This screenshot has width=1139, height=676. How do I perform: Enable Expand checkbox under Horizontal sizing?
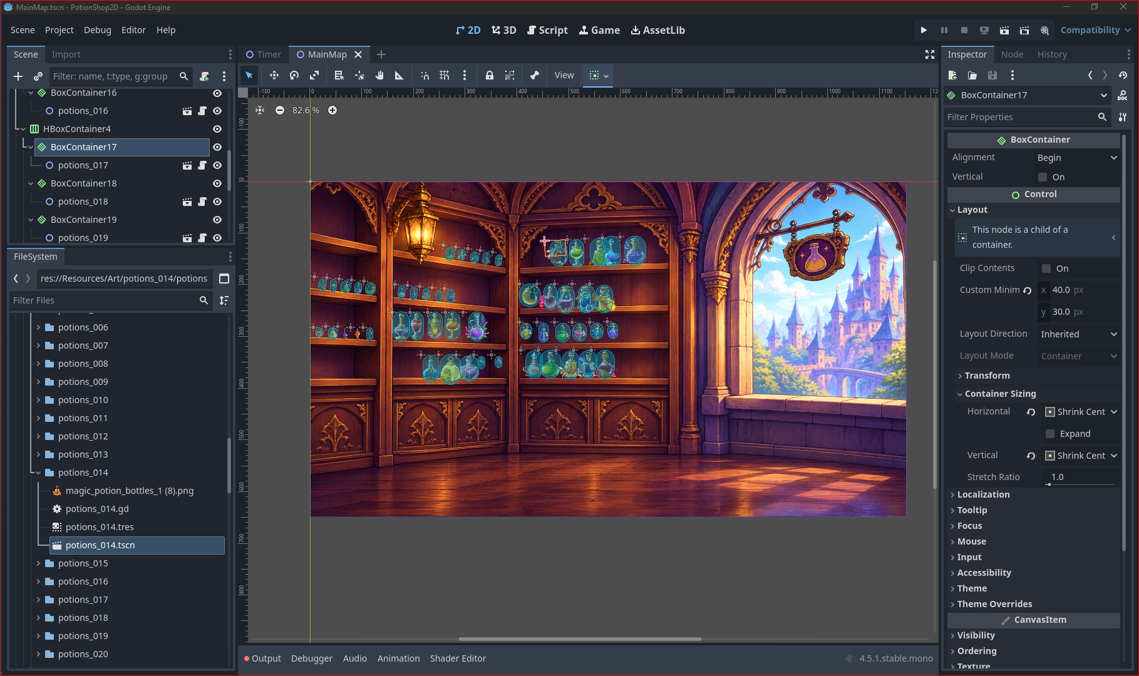(x=1050, y=434)
